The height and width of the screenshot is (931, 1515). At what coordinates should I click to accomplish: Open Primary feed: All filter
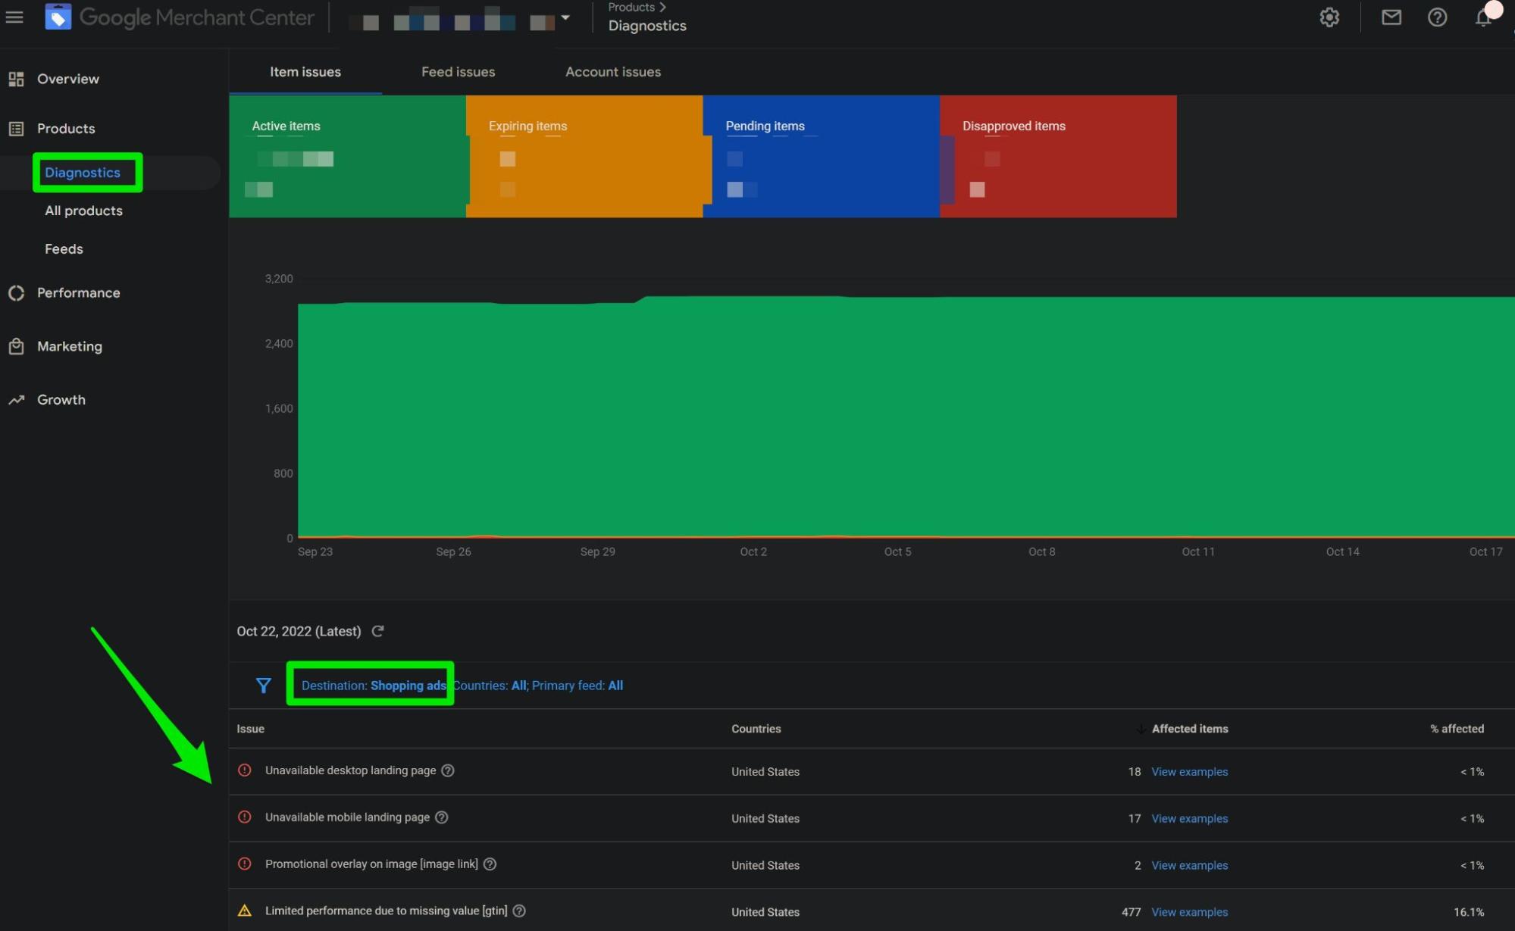pyautogui.click(x=578, y=686)
